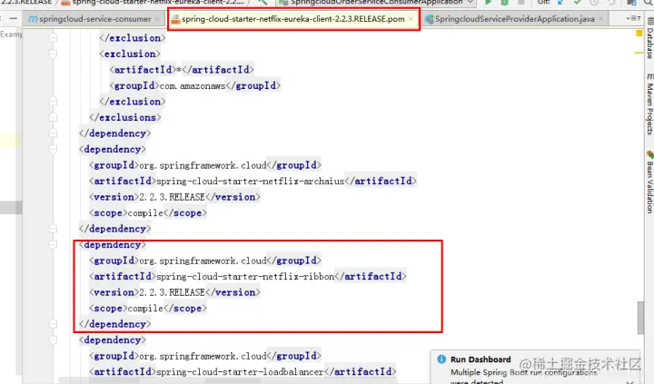Click ribbon groupId org.springframework.cloud line
Image resolution: width=654 pixels, height=384 pixels.
(205, 261)
